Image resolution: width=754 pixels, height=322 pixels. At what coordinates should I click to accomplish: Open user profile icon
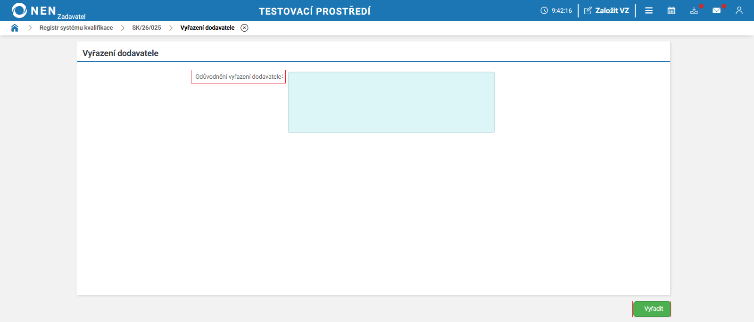pyautogui.click(x=739, y=10)
